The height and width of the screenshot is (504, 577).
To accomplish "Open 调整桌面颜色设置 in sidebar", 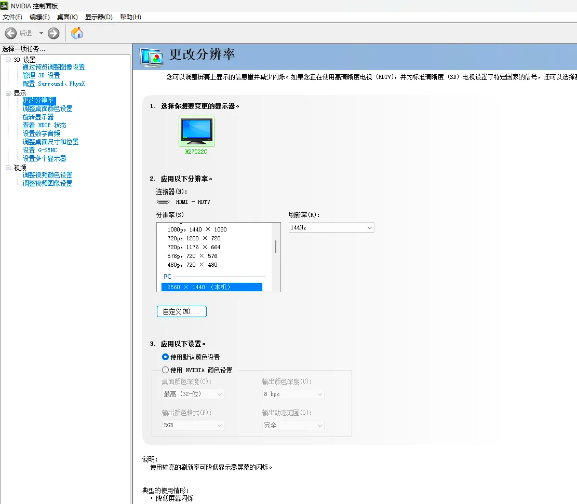I will point(47,108).
